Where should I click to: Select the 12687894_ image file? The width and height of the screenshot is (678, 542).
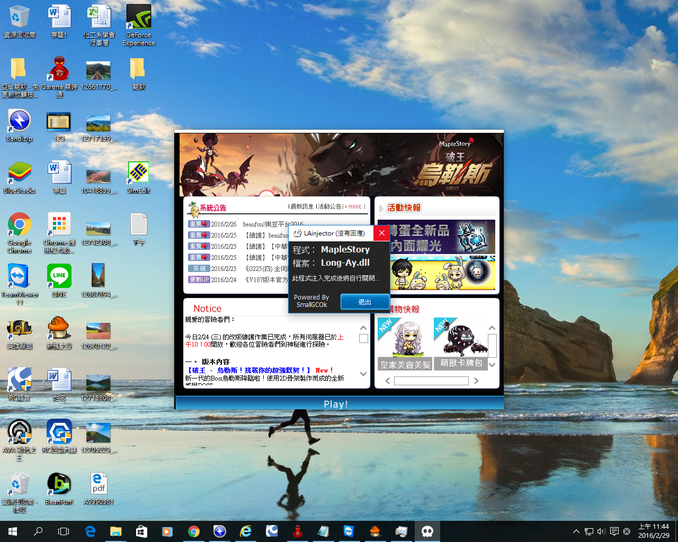[x=99, y=281]
